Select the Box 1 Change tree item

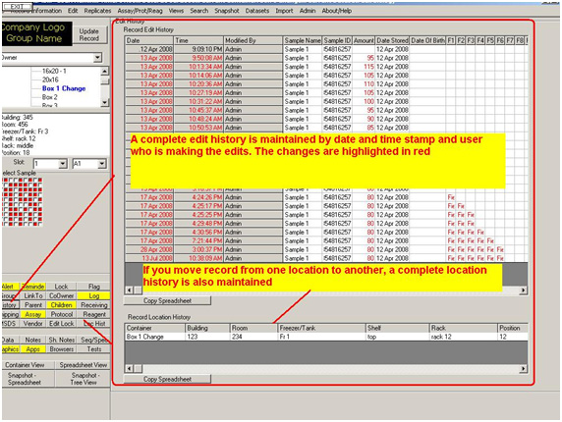(x=64, y=88)
